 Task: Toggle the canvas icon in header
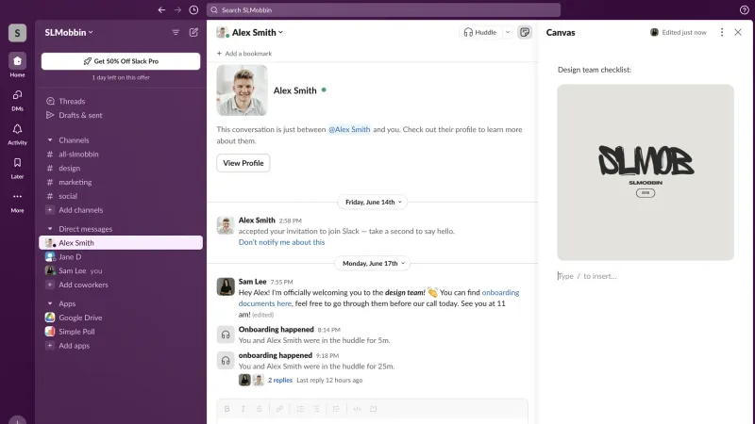click(525, 32)
